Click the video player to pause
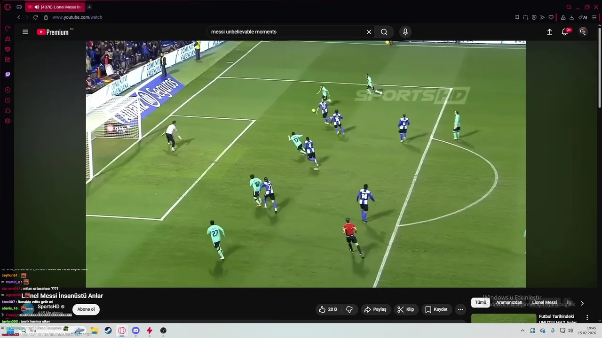Viewport: 602px width, 338px height. (306, 164)
